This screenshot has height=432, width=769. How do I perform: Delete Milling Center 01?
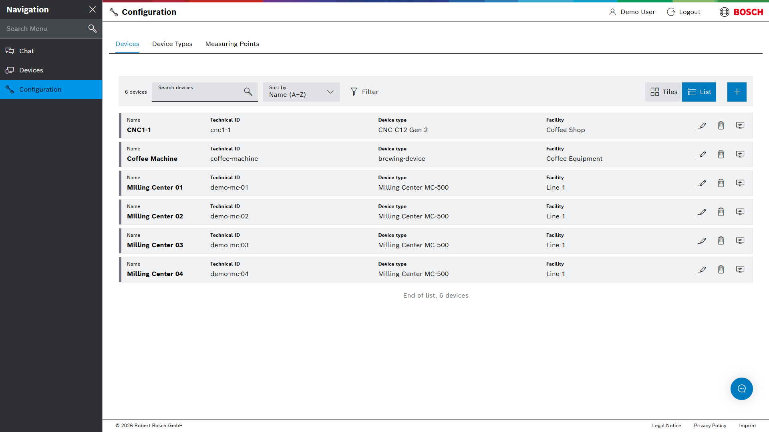point(721,183)
